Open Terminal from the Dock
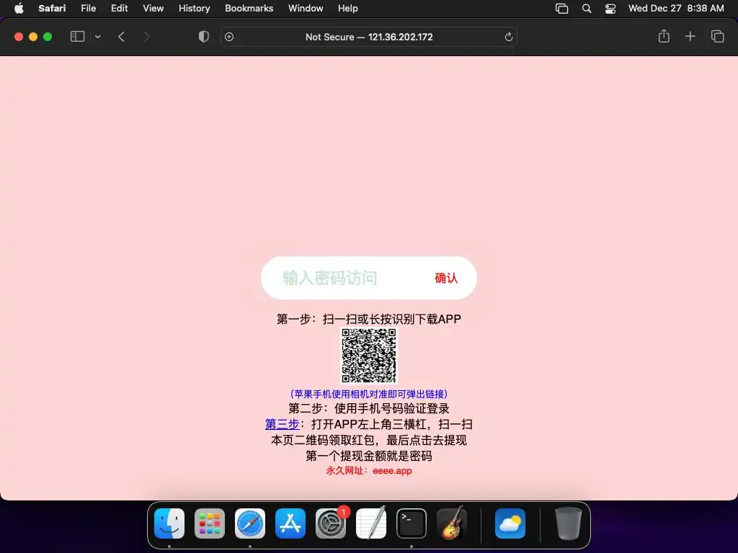Image resolution: width=738 pixels, height=553 pixels. tap(412, 523)
